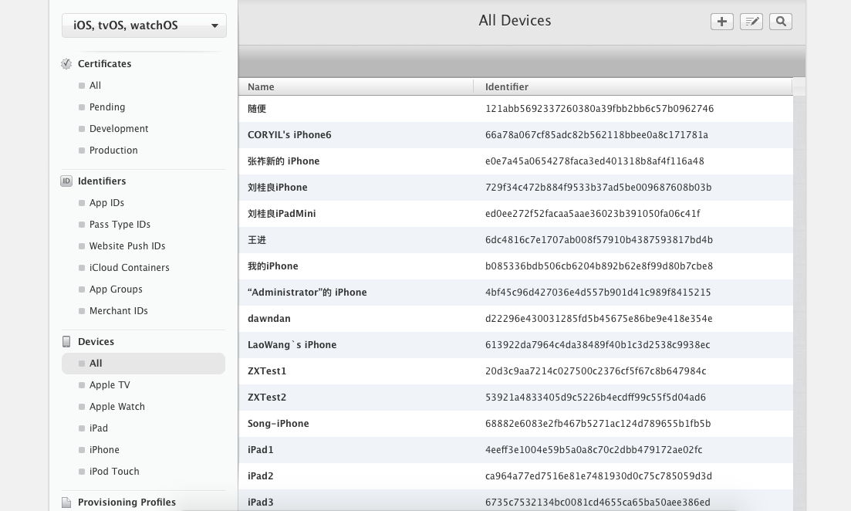Choose iPod Touch in the Devices list

click(x=114, y=472)
